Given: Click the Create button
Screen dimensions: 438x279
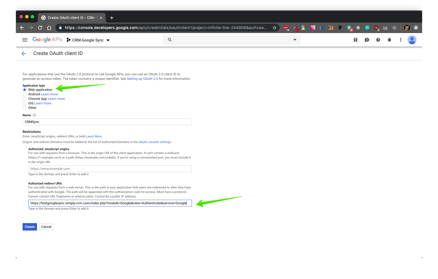Looking at the screenshot, I should pyautogui.click(x=30, y=227).
